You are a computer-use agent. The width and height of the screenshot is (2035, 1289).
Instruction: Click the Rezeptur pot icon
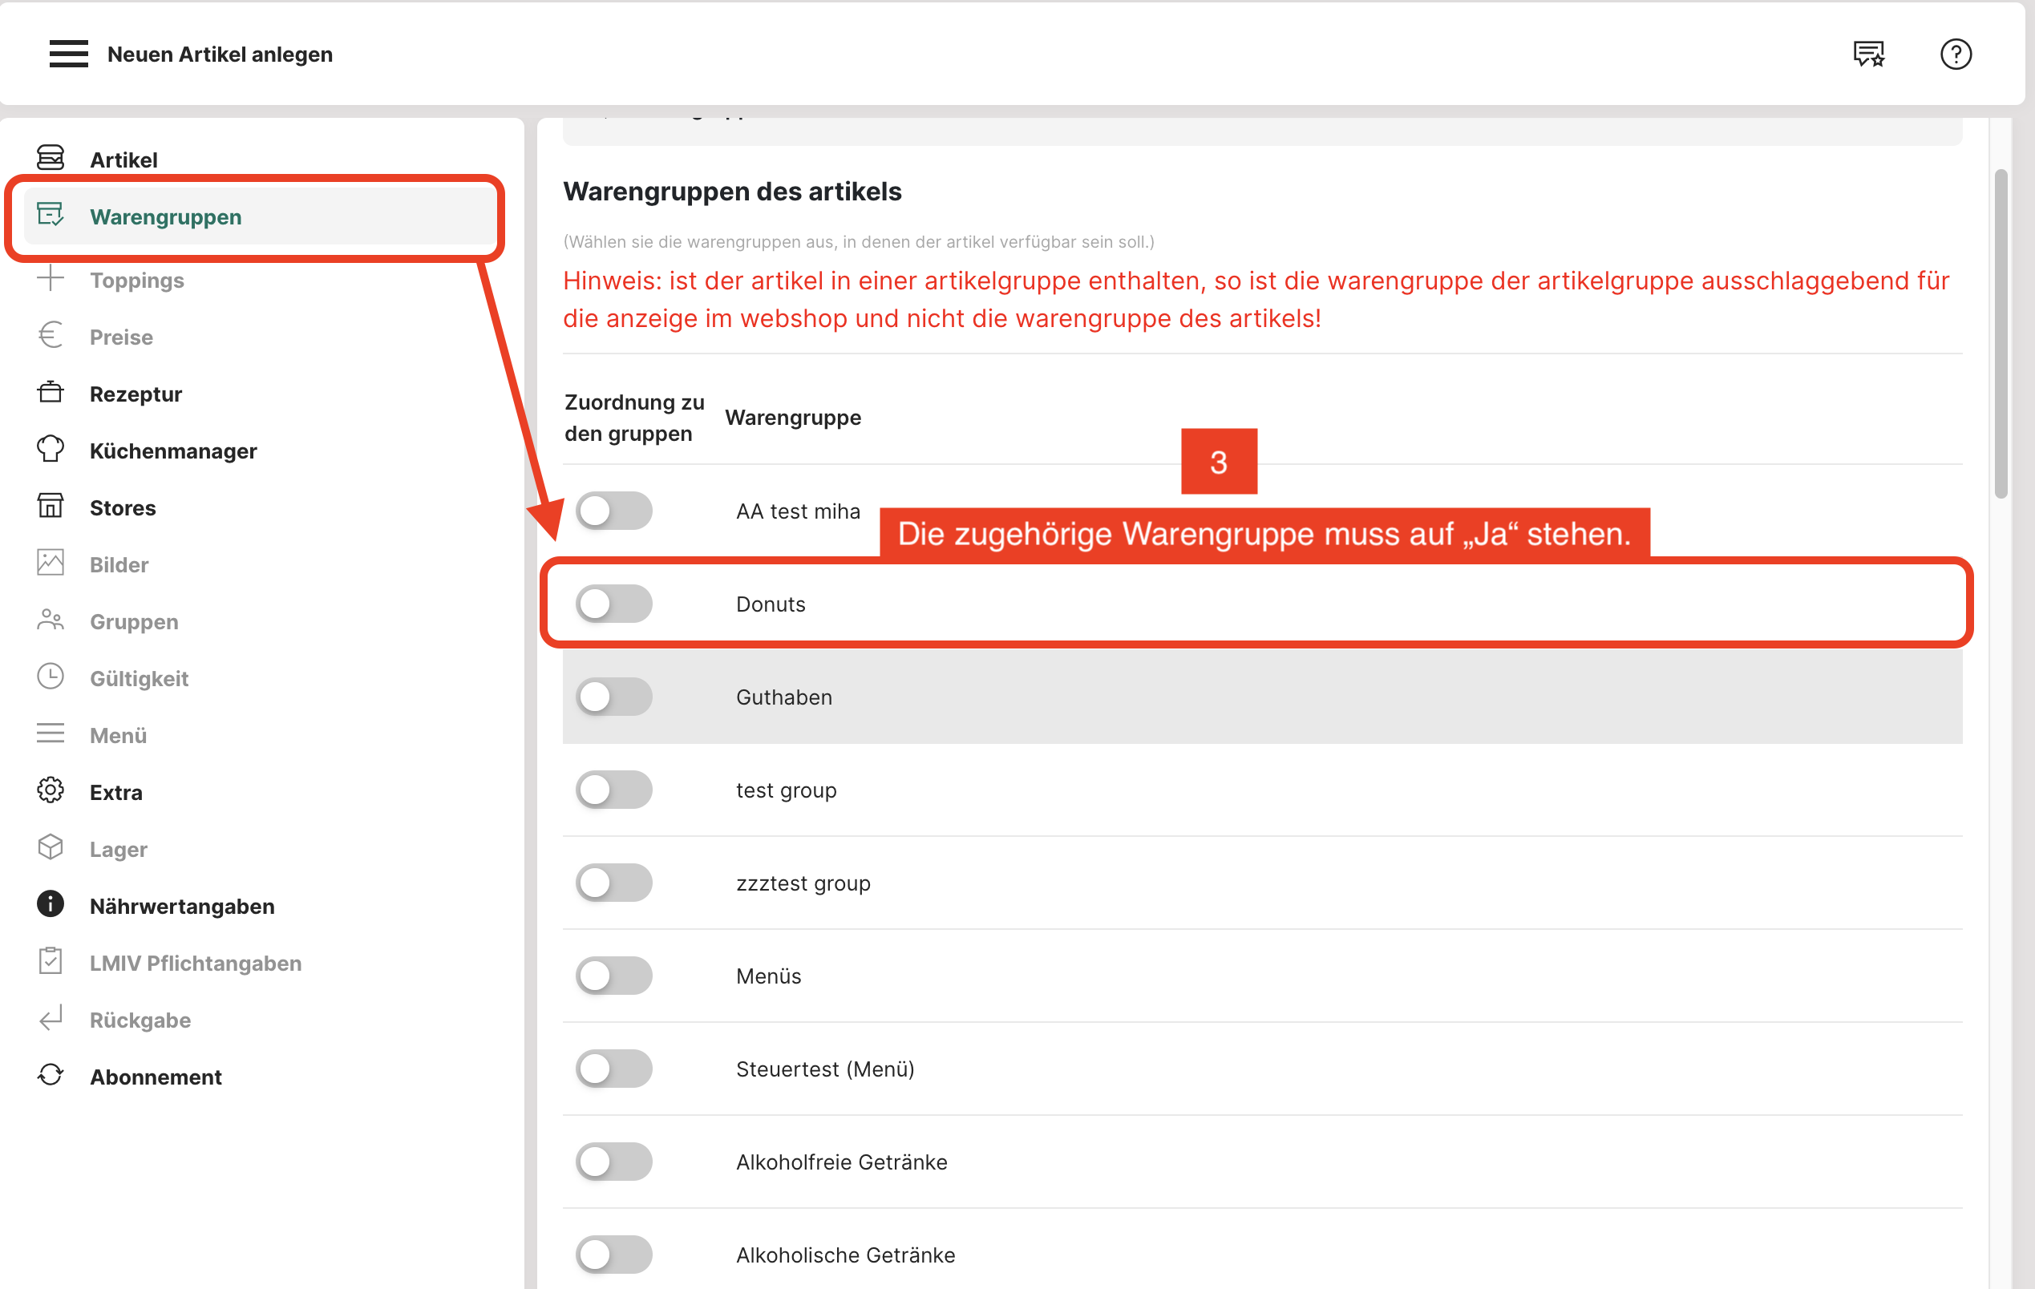(x=51, y=393)
